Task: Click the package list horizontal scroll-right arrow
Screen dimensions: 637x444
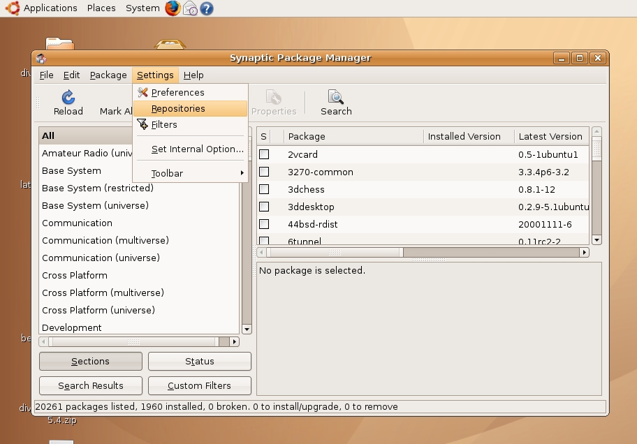Action: 584,252
